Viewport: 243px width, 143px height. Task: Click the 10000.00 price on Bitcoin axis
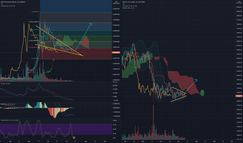(x=239, y=135)
